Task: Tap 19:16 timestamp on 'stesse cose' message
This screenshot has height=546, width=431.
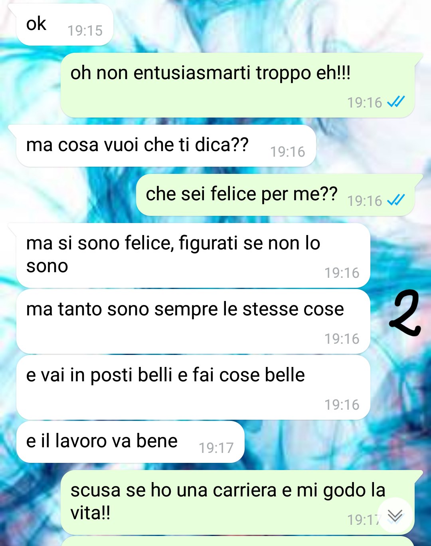Action: point(342,339)
